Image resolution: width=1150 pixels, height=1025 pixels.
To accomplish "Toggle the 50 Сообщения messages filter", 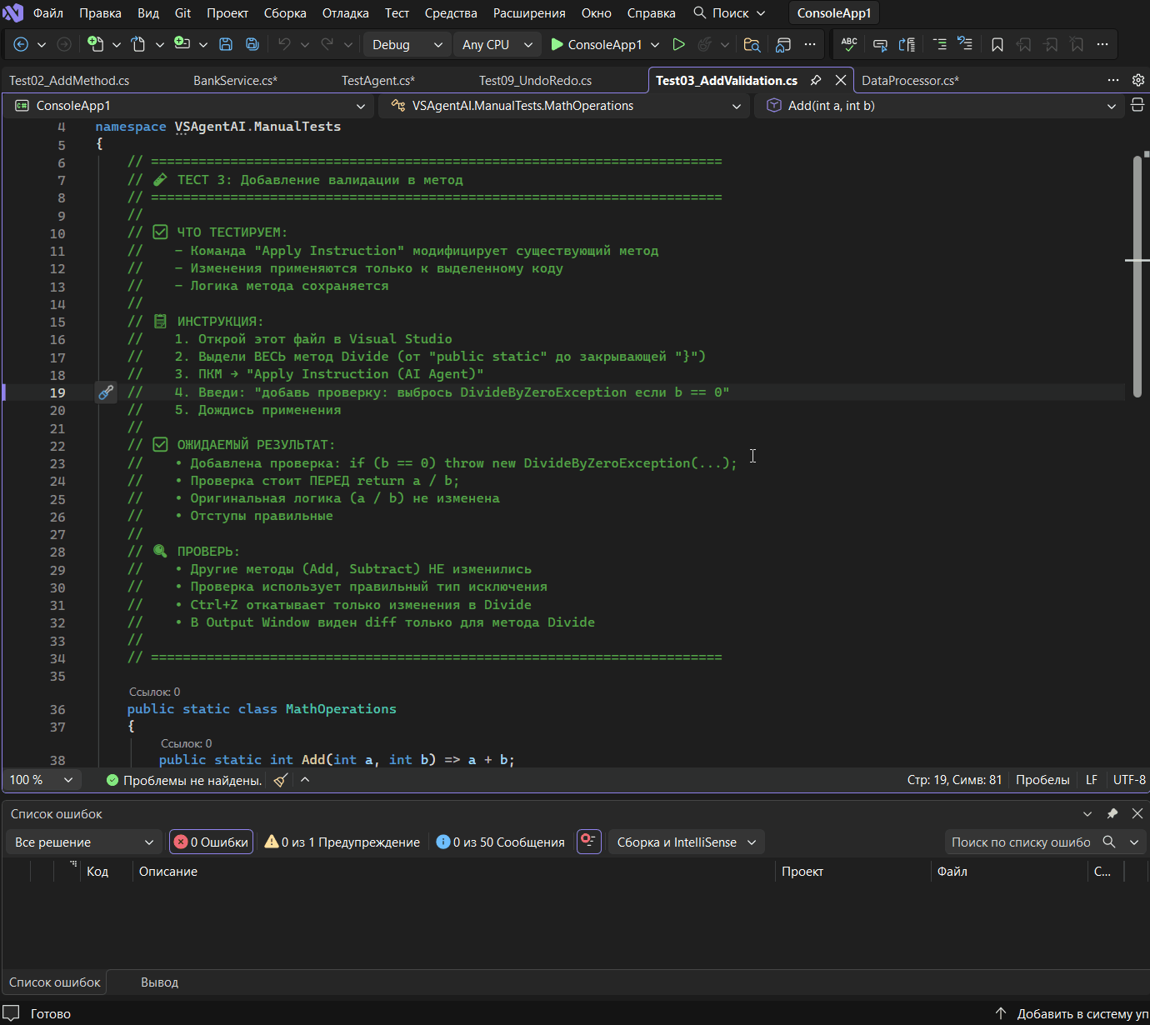I will tap(500, 842).
